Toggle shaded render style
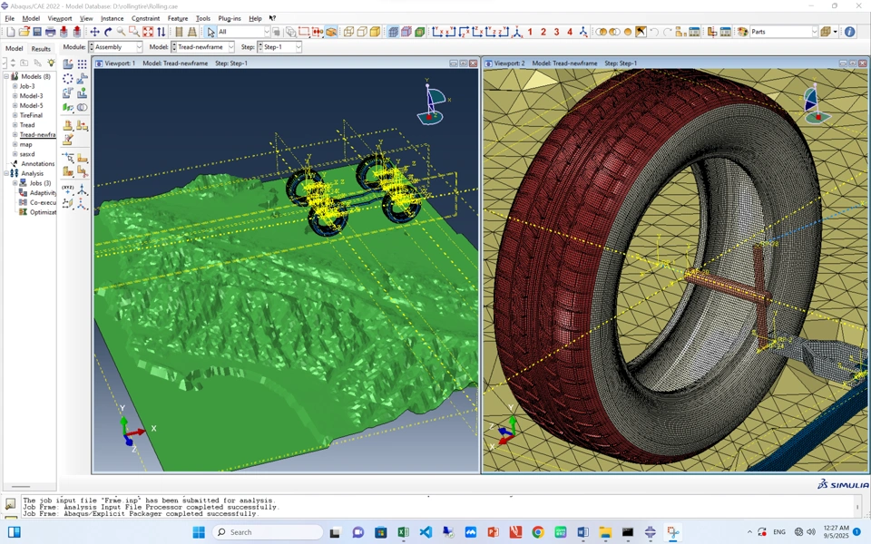Screen dimensions: 871x544 (x=376, y=32)
